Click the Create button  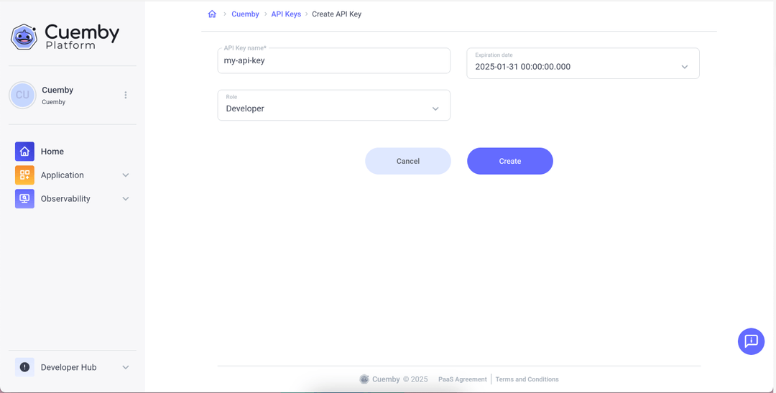tap(510, 161)
